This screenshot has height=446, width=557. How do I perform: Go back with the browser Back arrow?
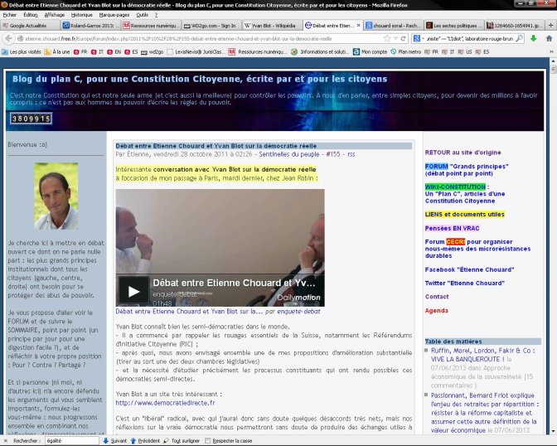click(x=8, y=38)
